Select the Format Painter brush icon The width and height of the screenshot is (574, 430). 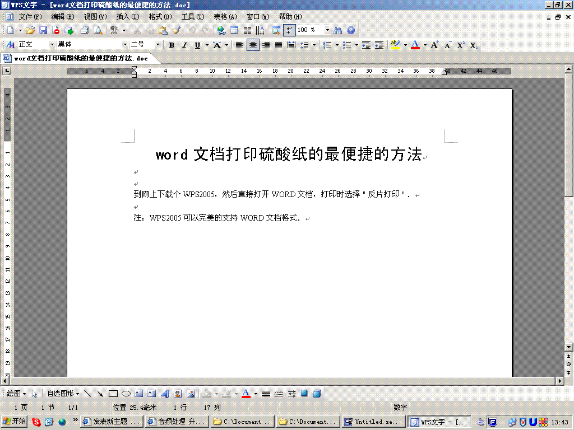[x=177, y=30]
